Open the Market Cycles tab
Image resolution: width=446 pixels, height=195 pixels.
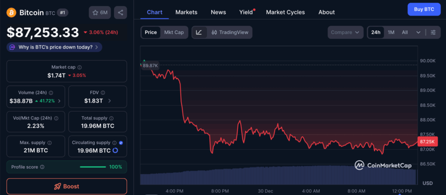pos(285,12)
